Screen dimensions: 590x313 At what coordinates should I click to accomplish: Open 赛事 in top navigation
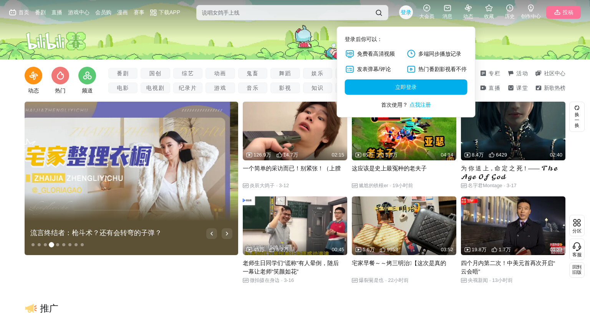tap(139, 13)
